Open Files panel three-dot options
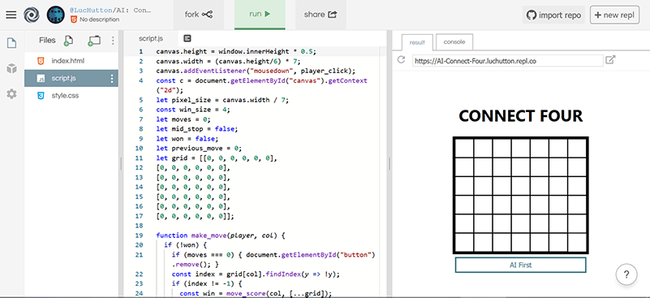The width and height of the screenshot is (650, 298). (113, 41)
